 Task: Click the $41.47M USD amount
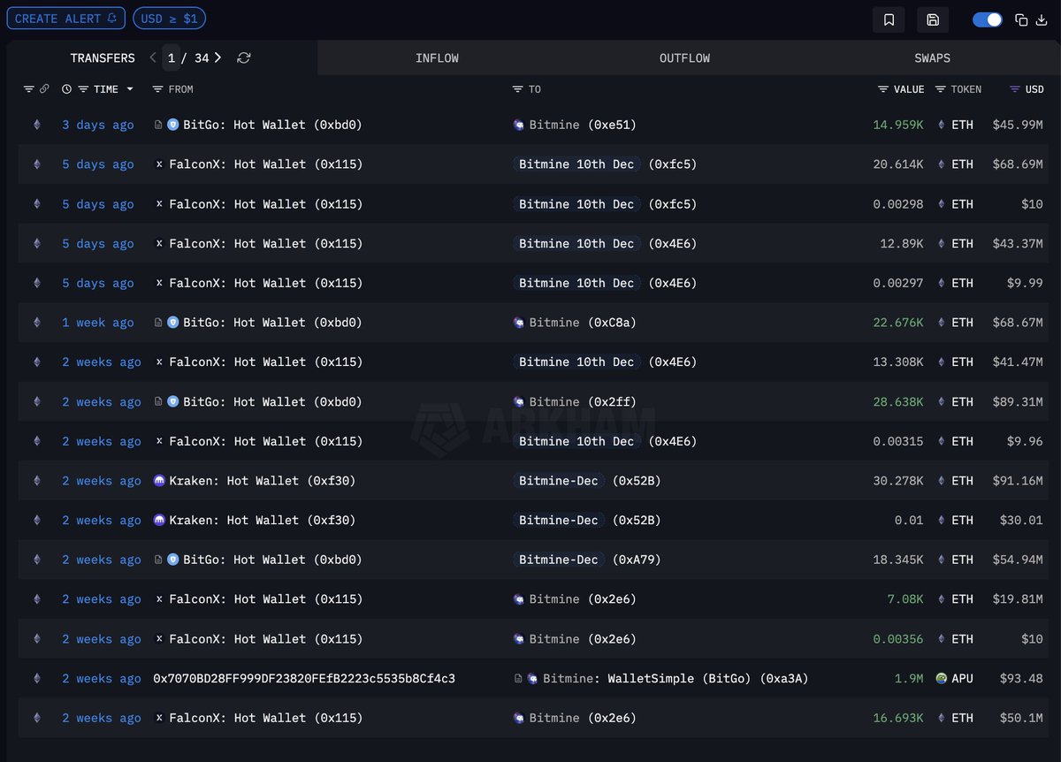point(1018,362)
